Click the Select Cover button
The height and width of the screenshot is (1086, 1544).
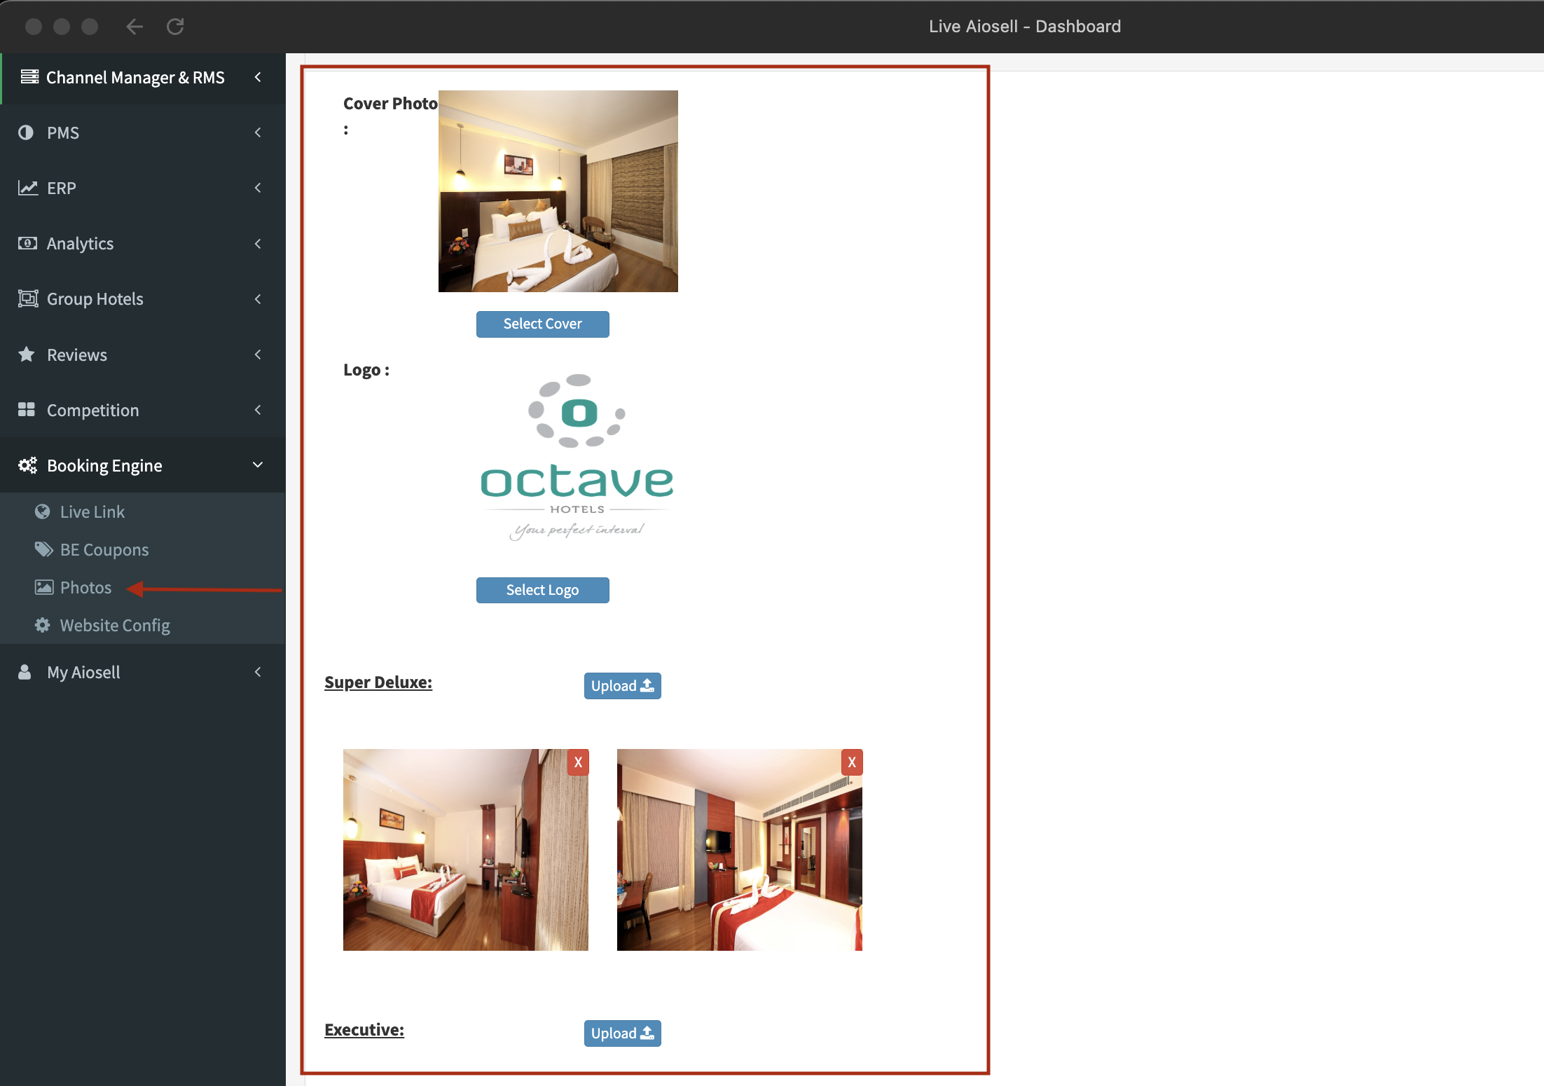click(542, 324)
